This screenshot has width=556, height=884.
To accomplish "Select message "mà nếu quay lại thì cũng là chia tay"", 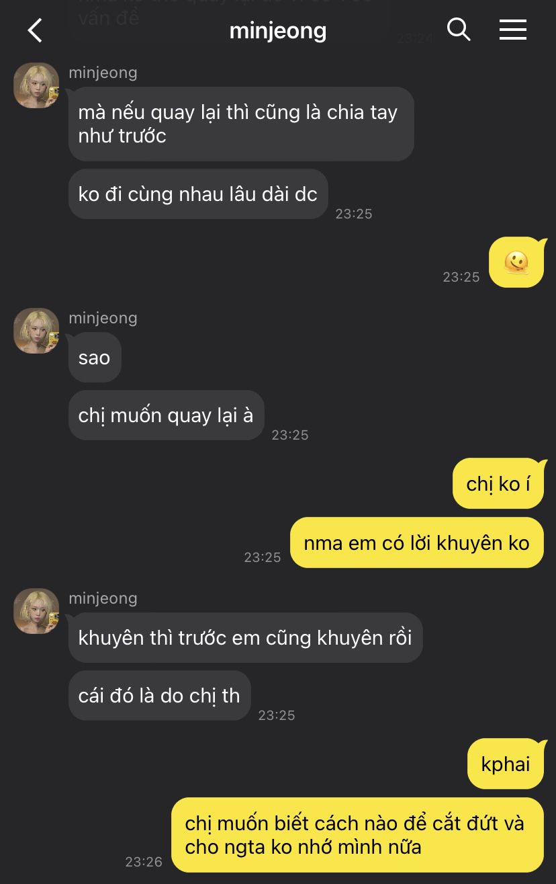I will click(x=241, y=124).
